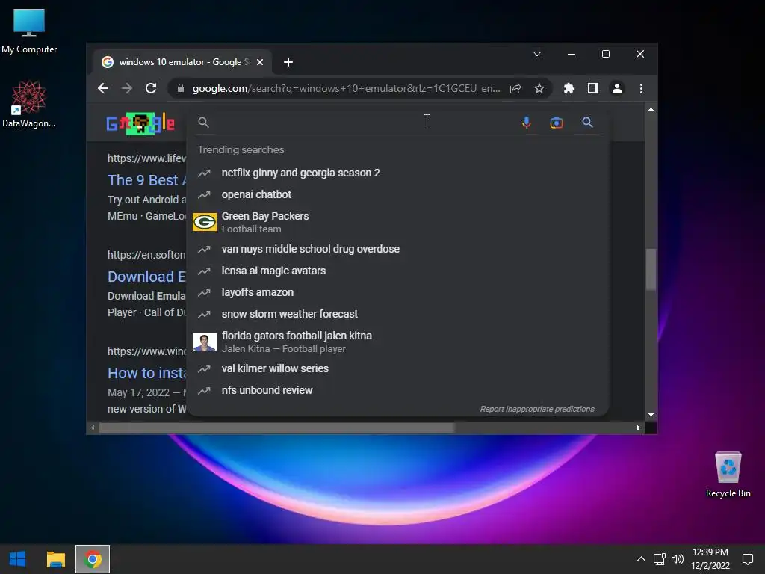Select the windows 10 emulator tab
The width and height of the screenshot is (765, 574).
point(182,62)
